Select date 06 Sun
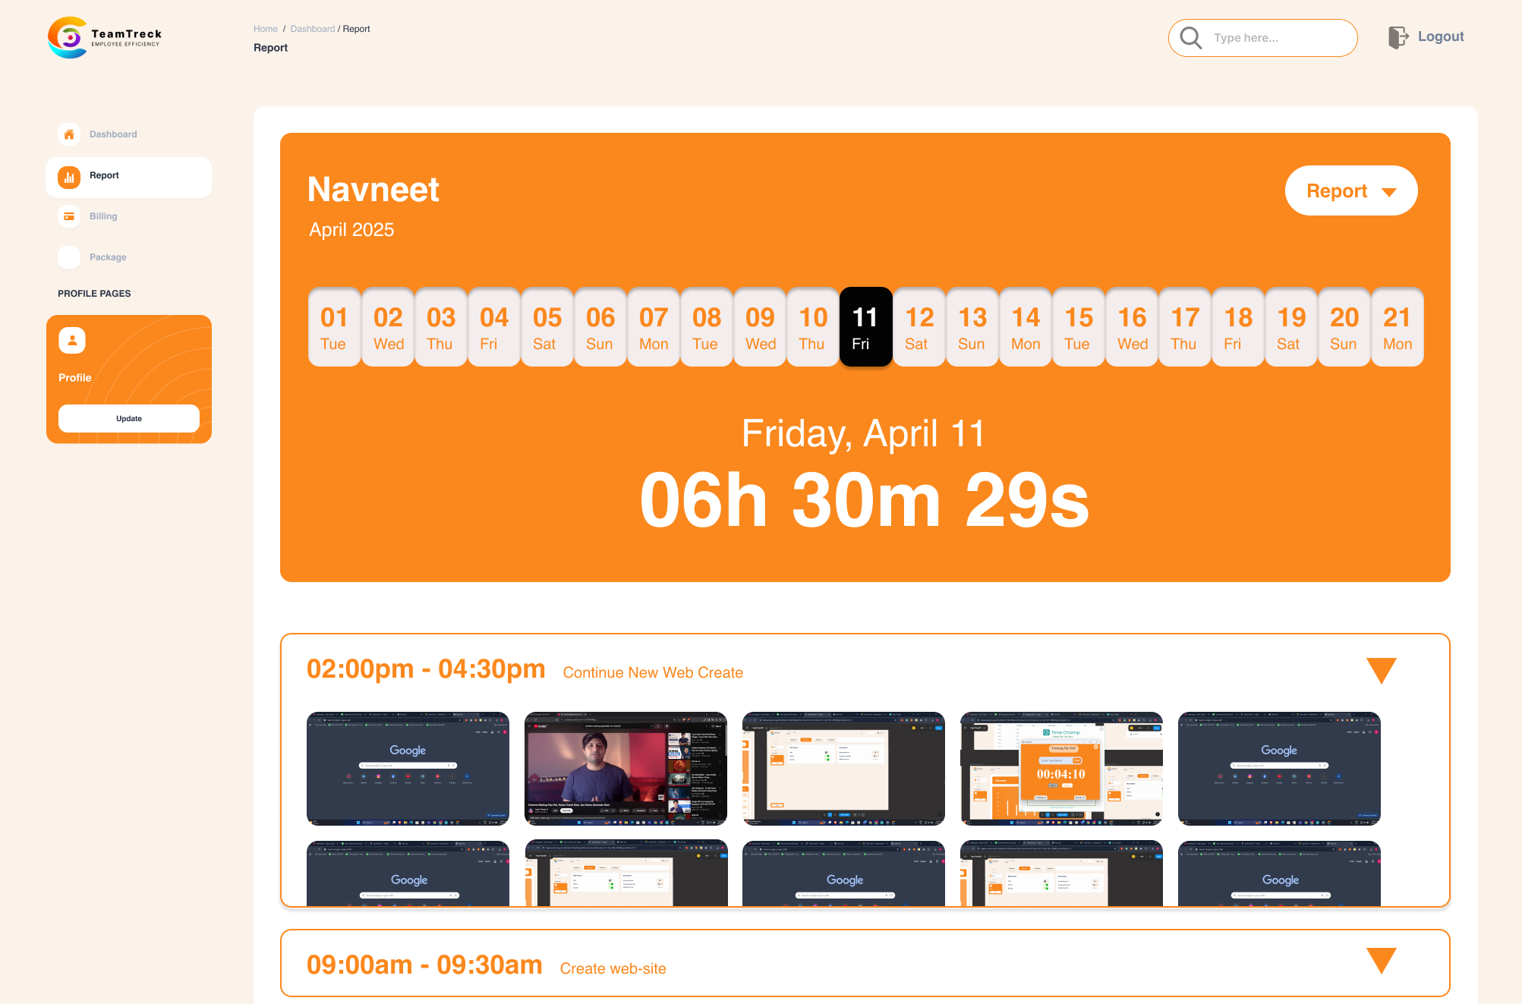1522x1004 pixels. (600, 327)
